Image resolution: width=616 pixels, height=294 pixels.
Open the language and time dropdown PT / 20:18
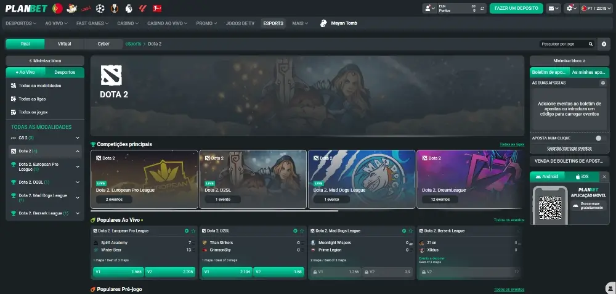pyautogui.click(x=596, y=8)
